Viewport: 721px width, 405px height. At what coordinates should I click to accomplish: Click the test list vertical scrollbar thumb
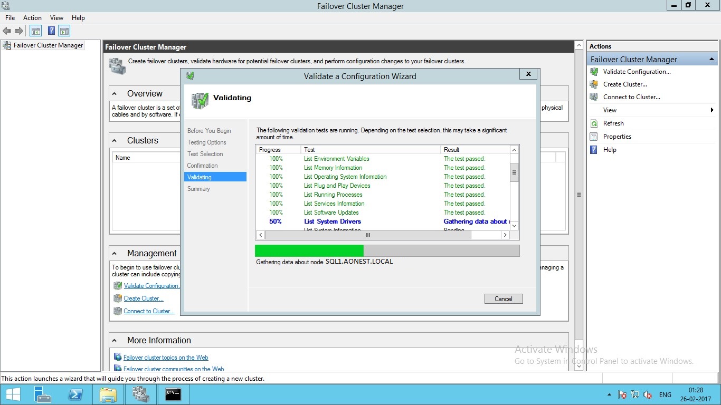click(x=515, y=172)
